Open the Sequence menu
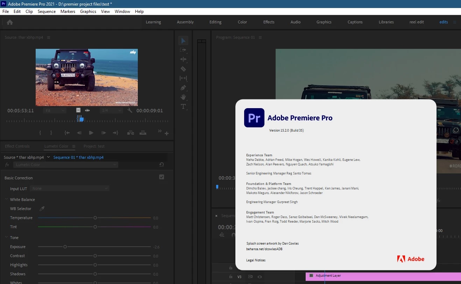This screenshot has height=284, width=461. (47, 12)
